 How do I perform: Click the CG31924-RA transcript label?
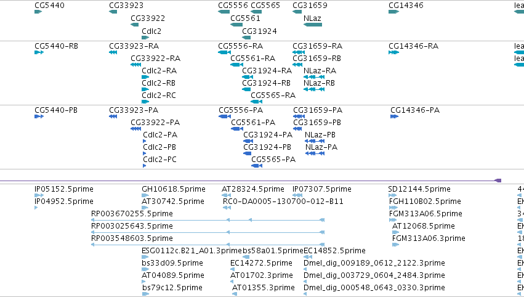[267, 71]
